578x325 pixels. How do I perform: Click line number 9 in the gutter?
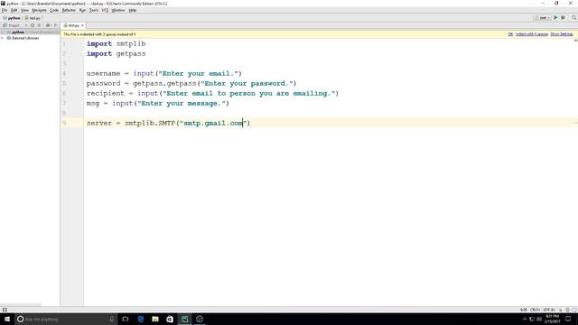coord(64,123)
